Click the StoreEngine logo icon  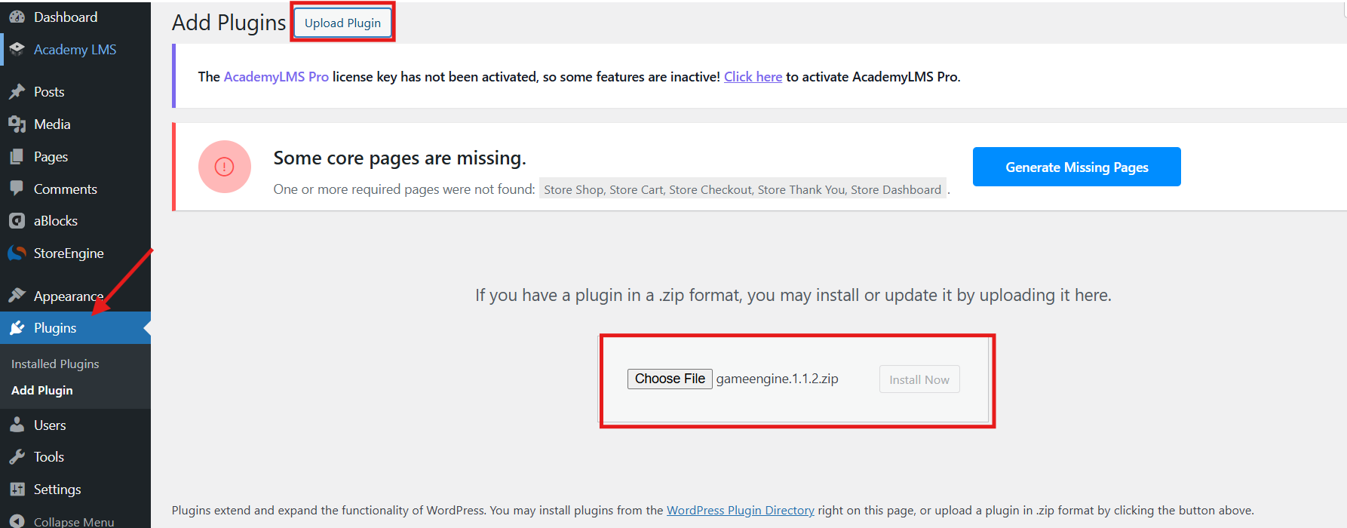click(x=17, y=253)
